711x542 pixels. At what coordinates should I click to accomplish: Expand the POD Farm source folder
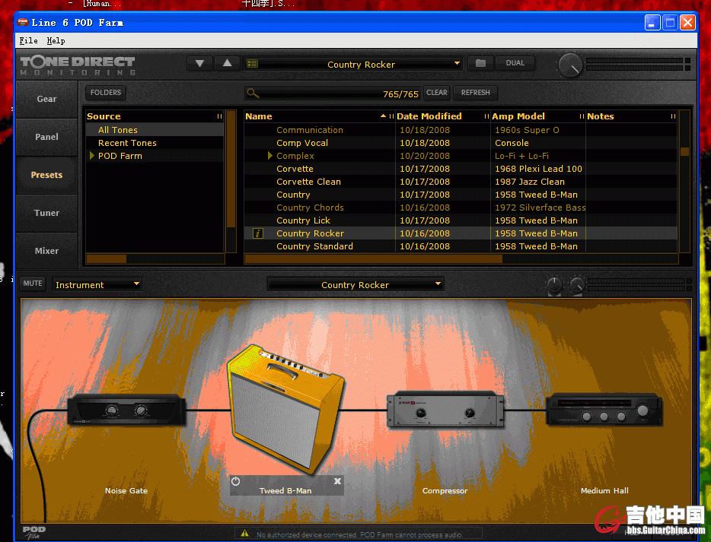(92, 156)
